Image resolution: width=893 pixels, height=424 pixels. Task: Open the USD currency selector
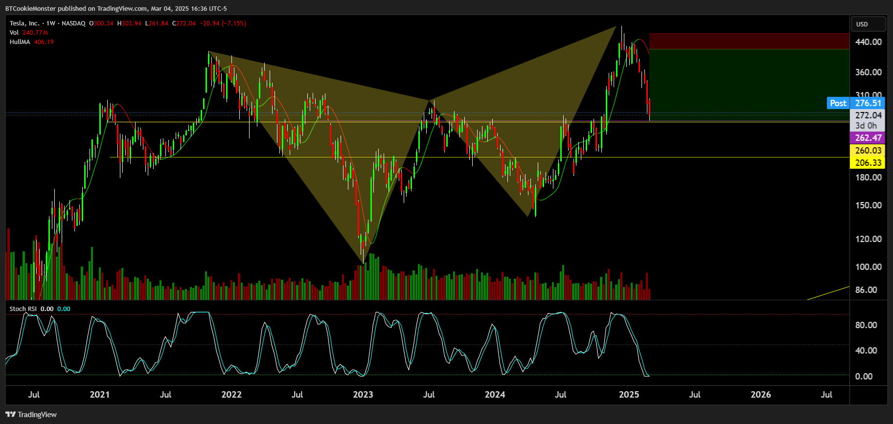click(x=869, y=24)
